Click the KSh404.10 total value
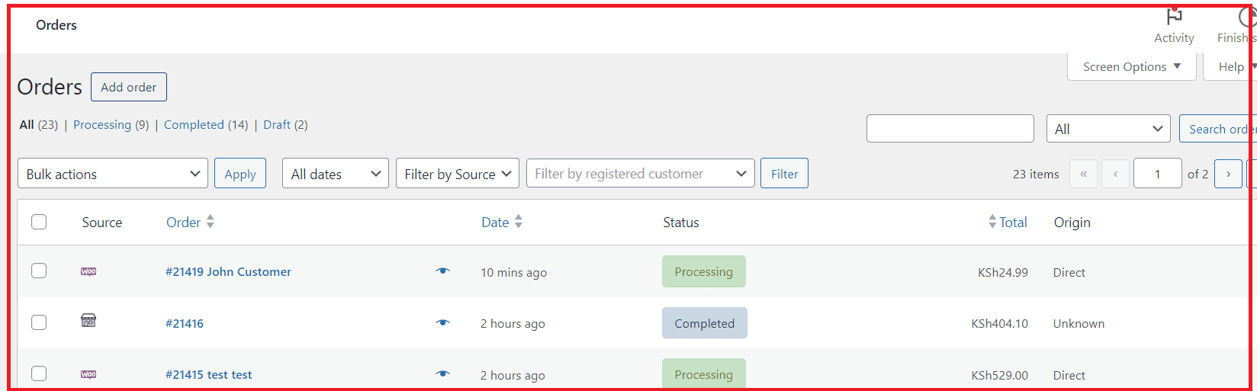 pyautogui.click(x=1000, y=323)
